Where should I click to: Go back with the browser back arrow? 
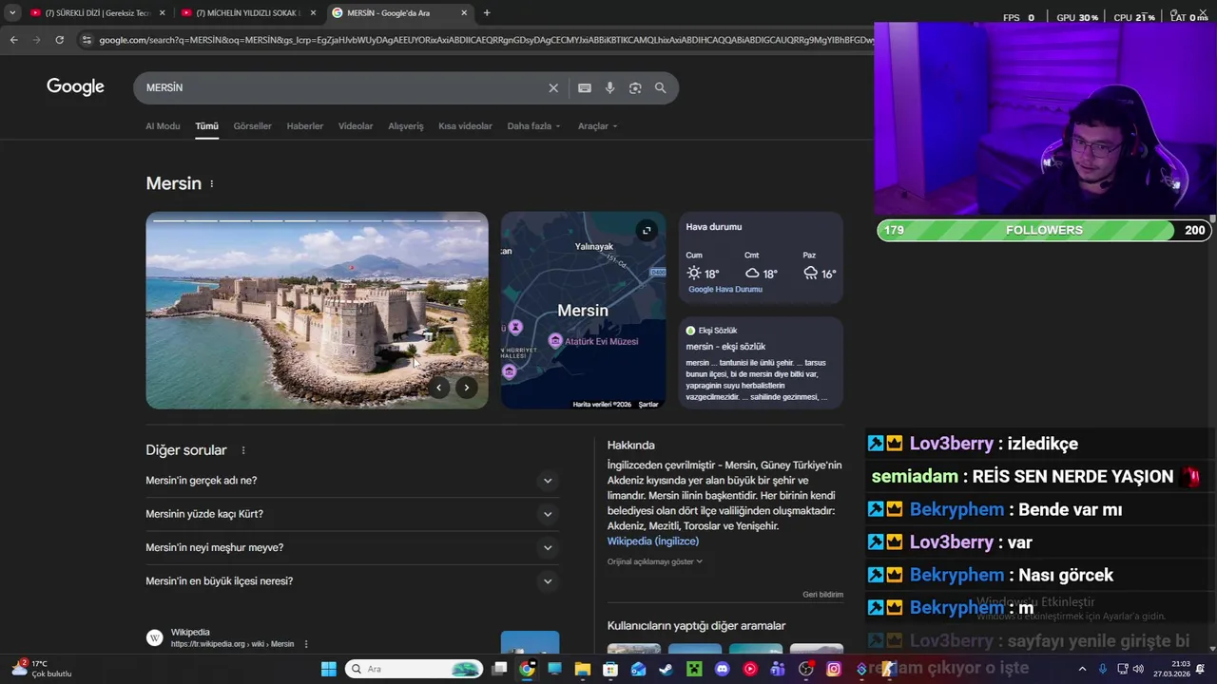tap(13, 40)
